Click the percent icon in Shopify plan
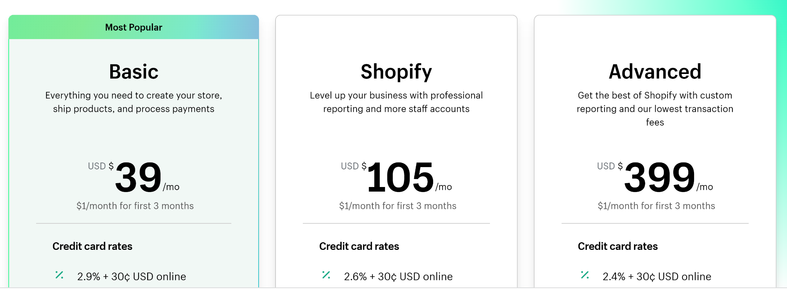Image resolution: width=787 pixels, height=292 pixels. [x=326, y=275]
